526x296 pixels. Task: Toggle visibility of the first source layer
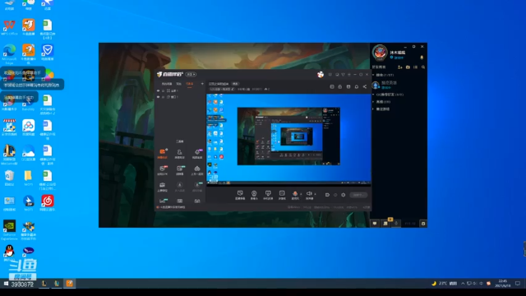click(159, 90)
